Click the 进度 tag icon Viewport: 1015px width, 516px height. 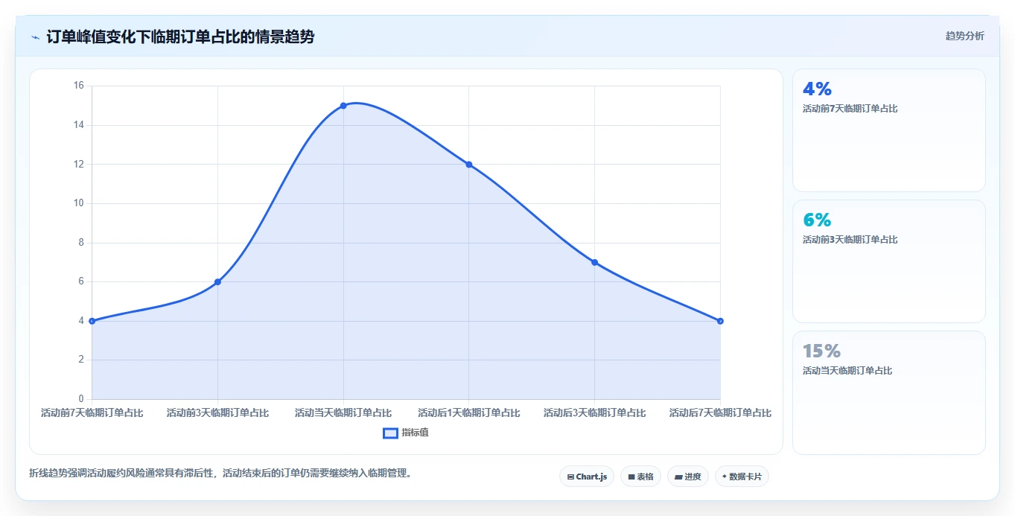coord(679,477)
